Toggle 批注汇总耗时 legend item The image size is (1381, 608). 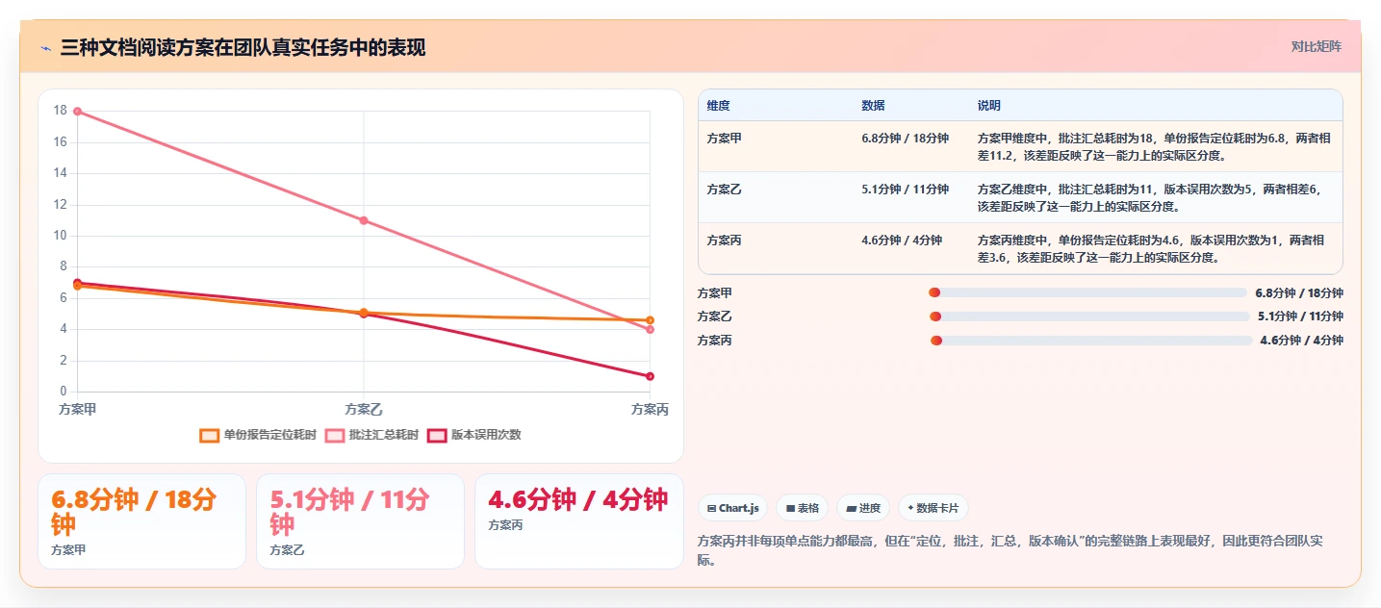[x=371, y=435]
